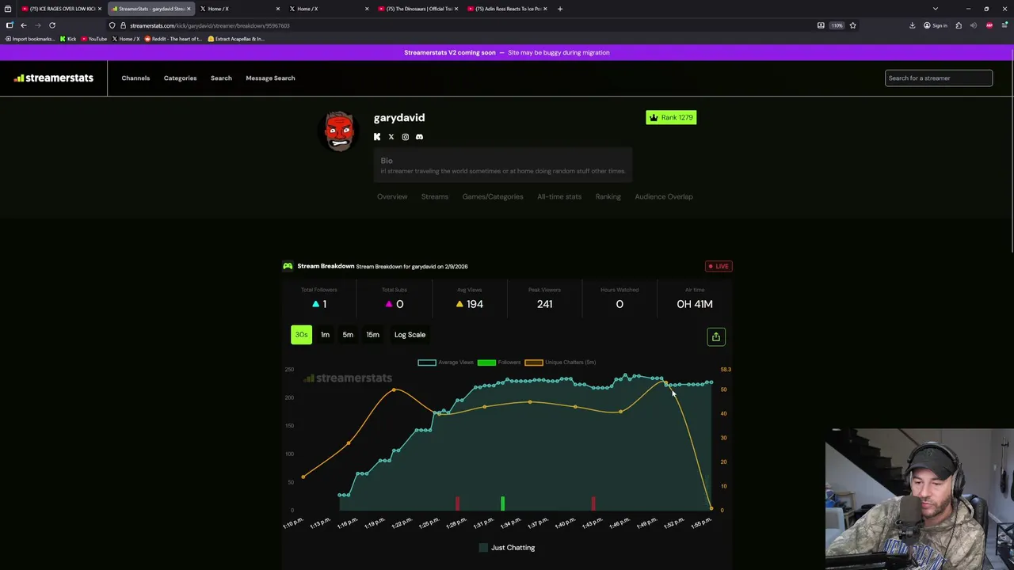Viewport: 1014px width, 570px height.
Task: Open the list-all-tabs chevron
Action: [x=936, y=9]
